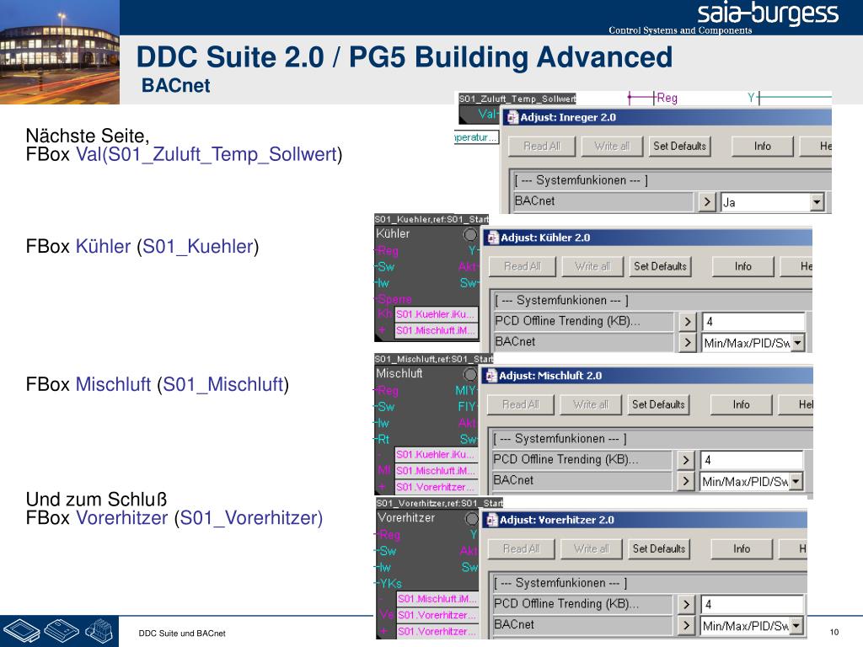Click the saia-burgess logo
863x647 pixels.
click(x=768, y=14)
